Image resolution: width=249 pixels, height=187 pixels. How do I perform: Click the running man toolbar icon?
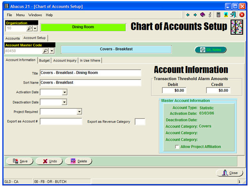coord(226,15)
